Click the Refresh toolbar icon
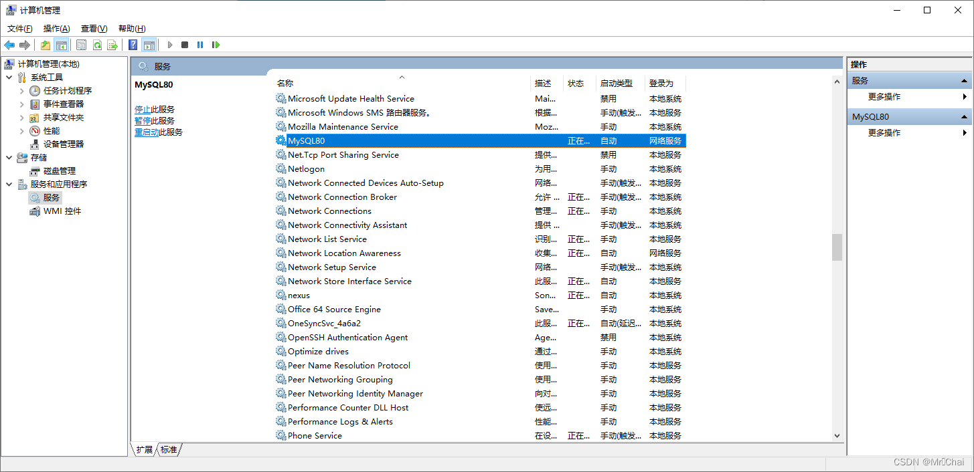Viewport: 974px width, 472px height. 97,45
